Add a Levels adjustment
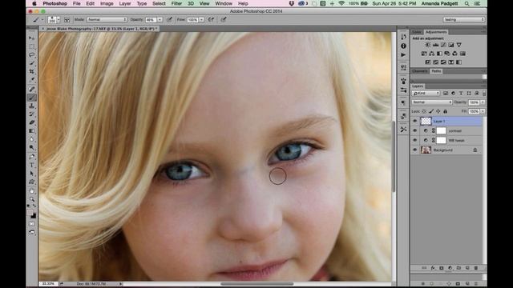This screenshot has width=513, height=288. point(435,45)
